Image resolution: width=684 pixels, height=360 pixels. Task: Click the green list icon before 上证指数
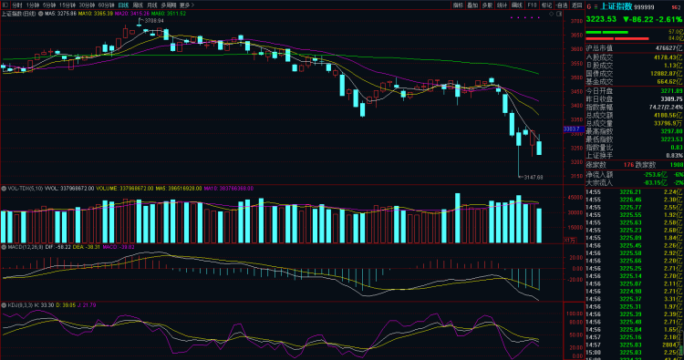(x=596, y=7)
